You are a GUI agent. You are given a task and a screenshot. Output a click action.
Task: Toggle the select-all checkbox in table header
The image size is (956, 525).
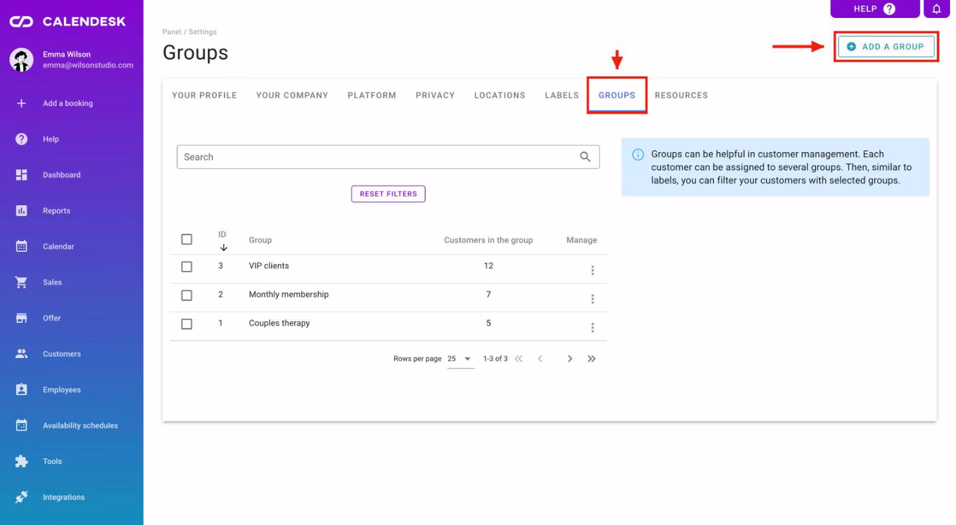(187, 239)
